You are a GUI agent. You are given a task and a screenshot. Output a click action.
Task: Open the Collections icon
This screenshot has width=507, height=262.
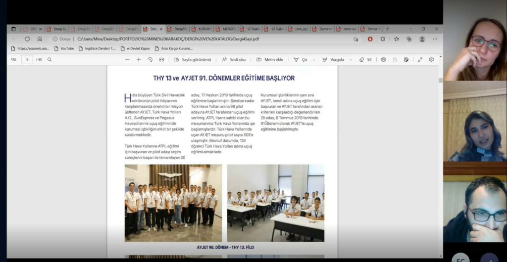point(409,39)
